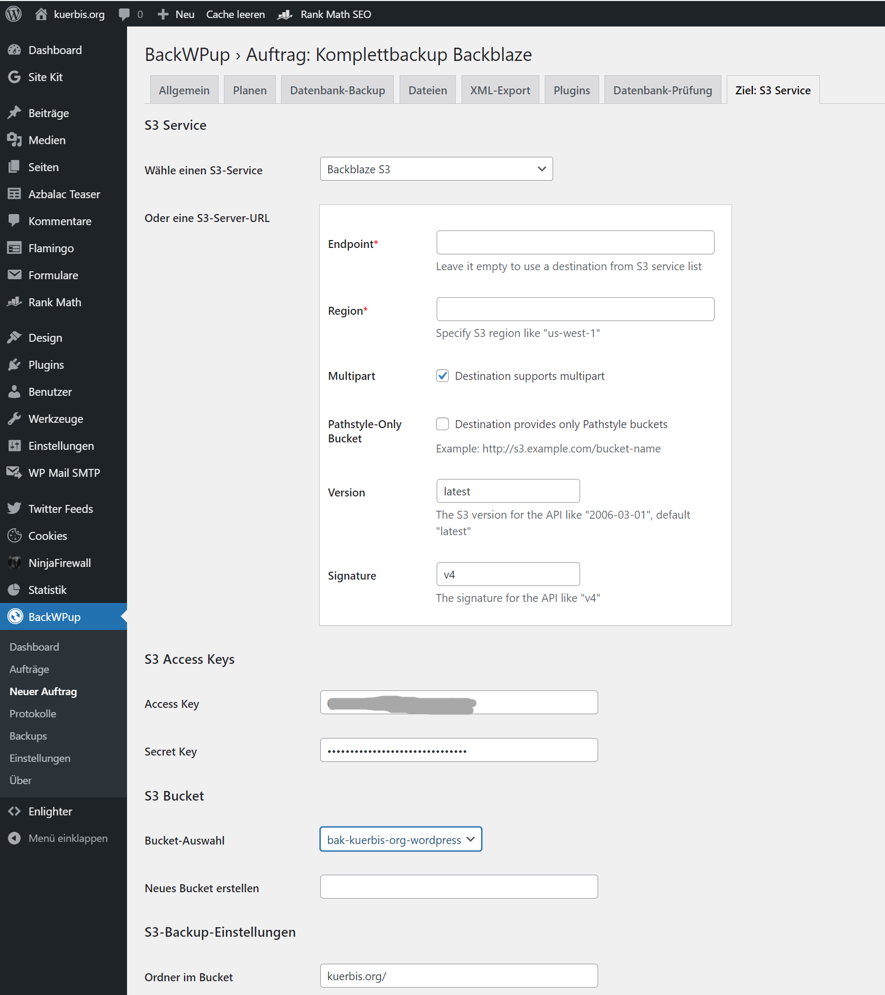The width and height of the screenshot is (885, 995).
Task: Click into the Access Key field
Action: [x=459, y=702]
